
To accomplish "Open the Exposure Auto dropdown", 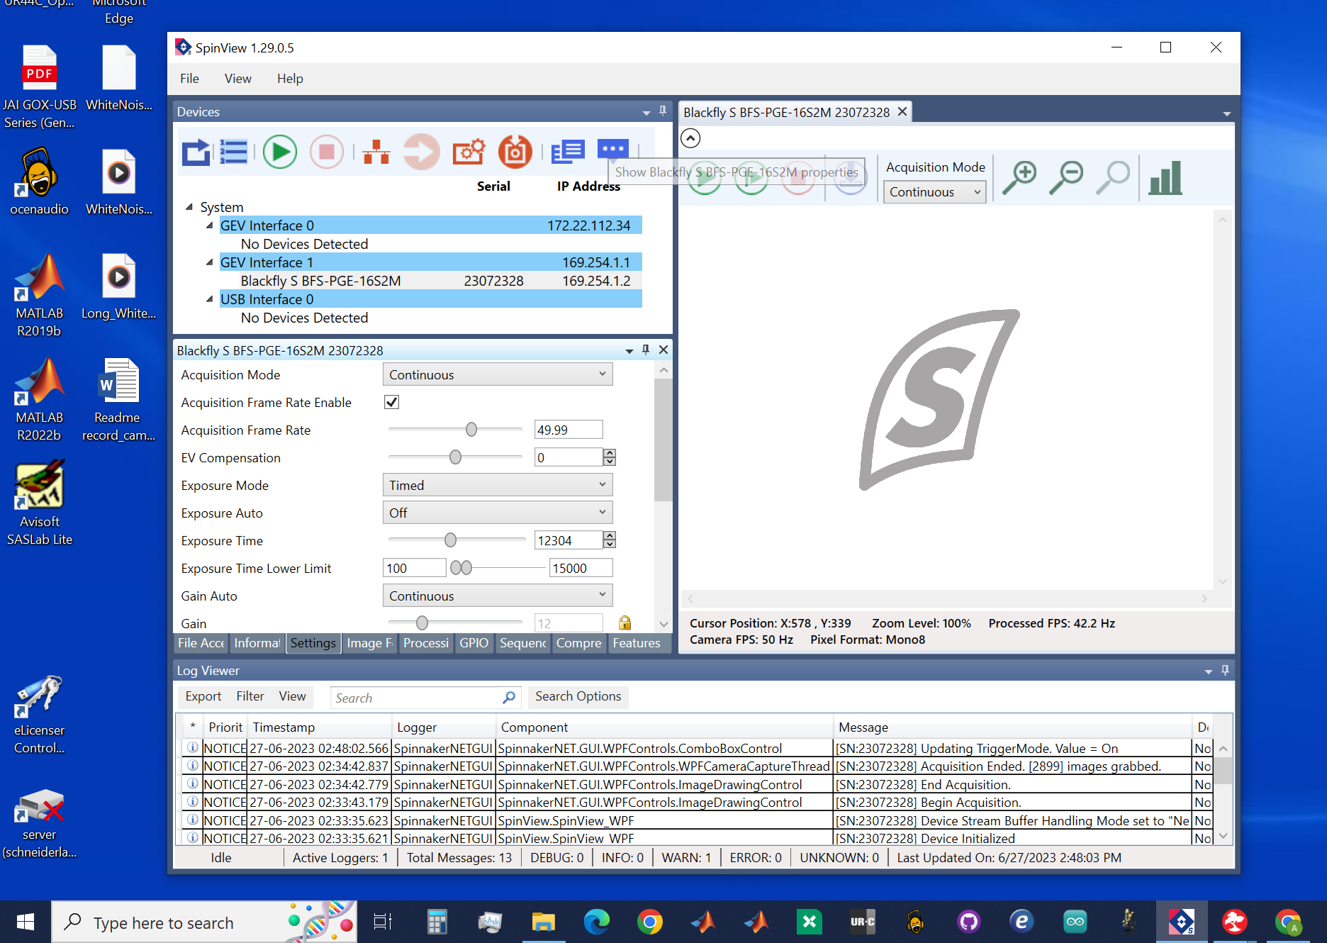I will click(497, 513).
